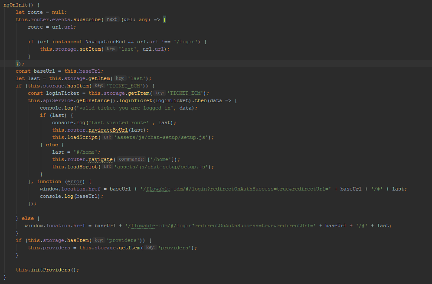Click the "getInstance" method call
This screenshot has width=432, height=284.
[x=93, y=101]
